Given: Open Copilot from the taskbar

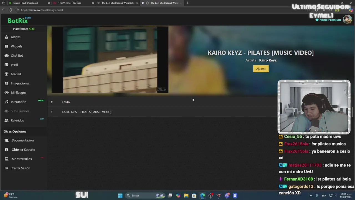Looking at the screenshot, I should 178,196.
